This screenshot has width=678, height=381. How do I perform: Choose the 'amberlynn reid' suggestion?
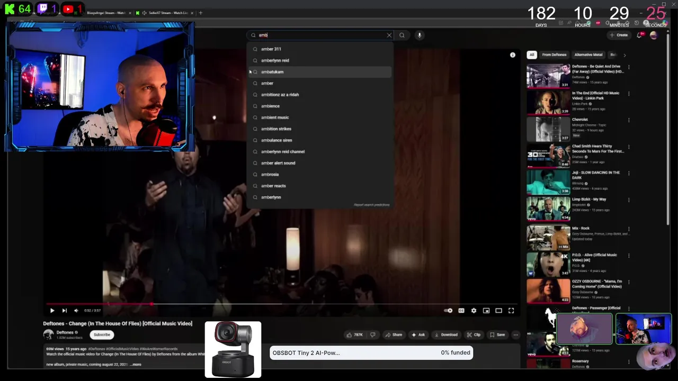pyautogui.click(x=320, y=60)
